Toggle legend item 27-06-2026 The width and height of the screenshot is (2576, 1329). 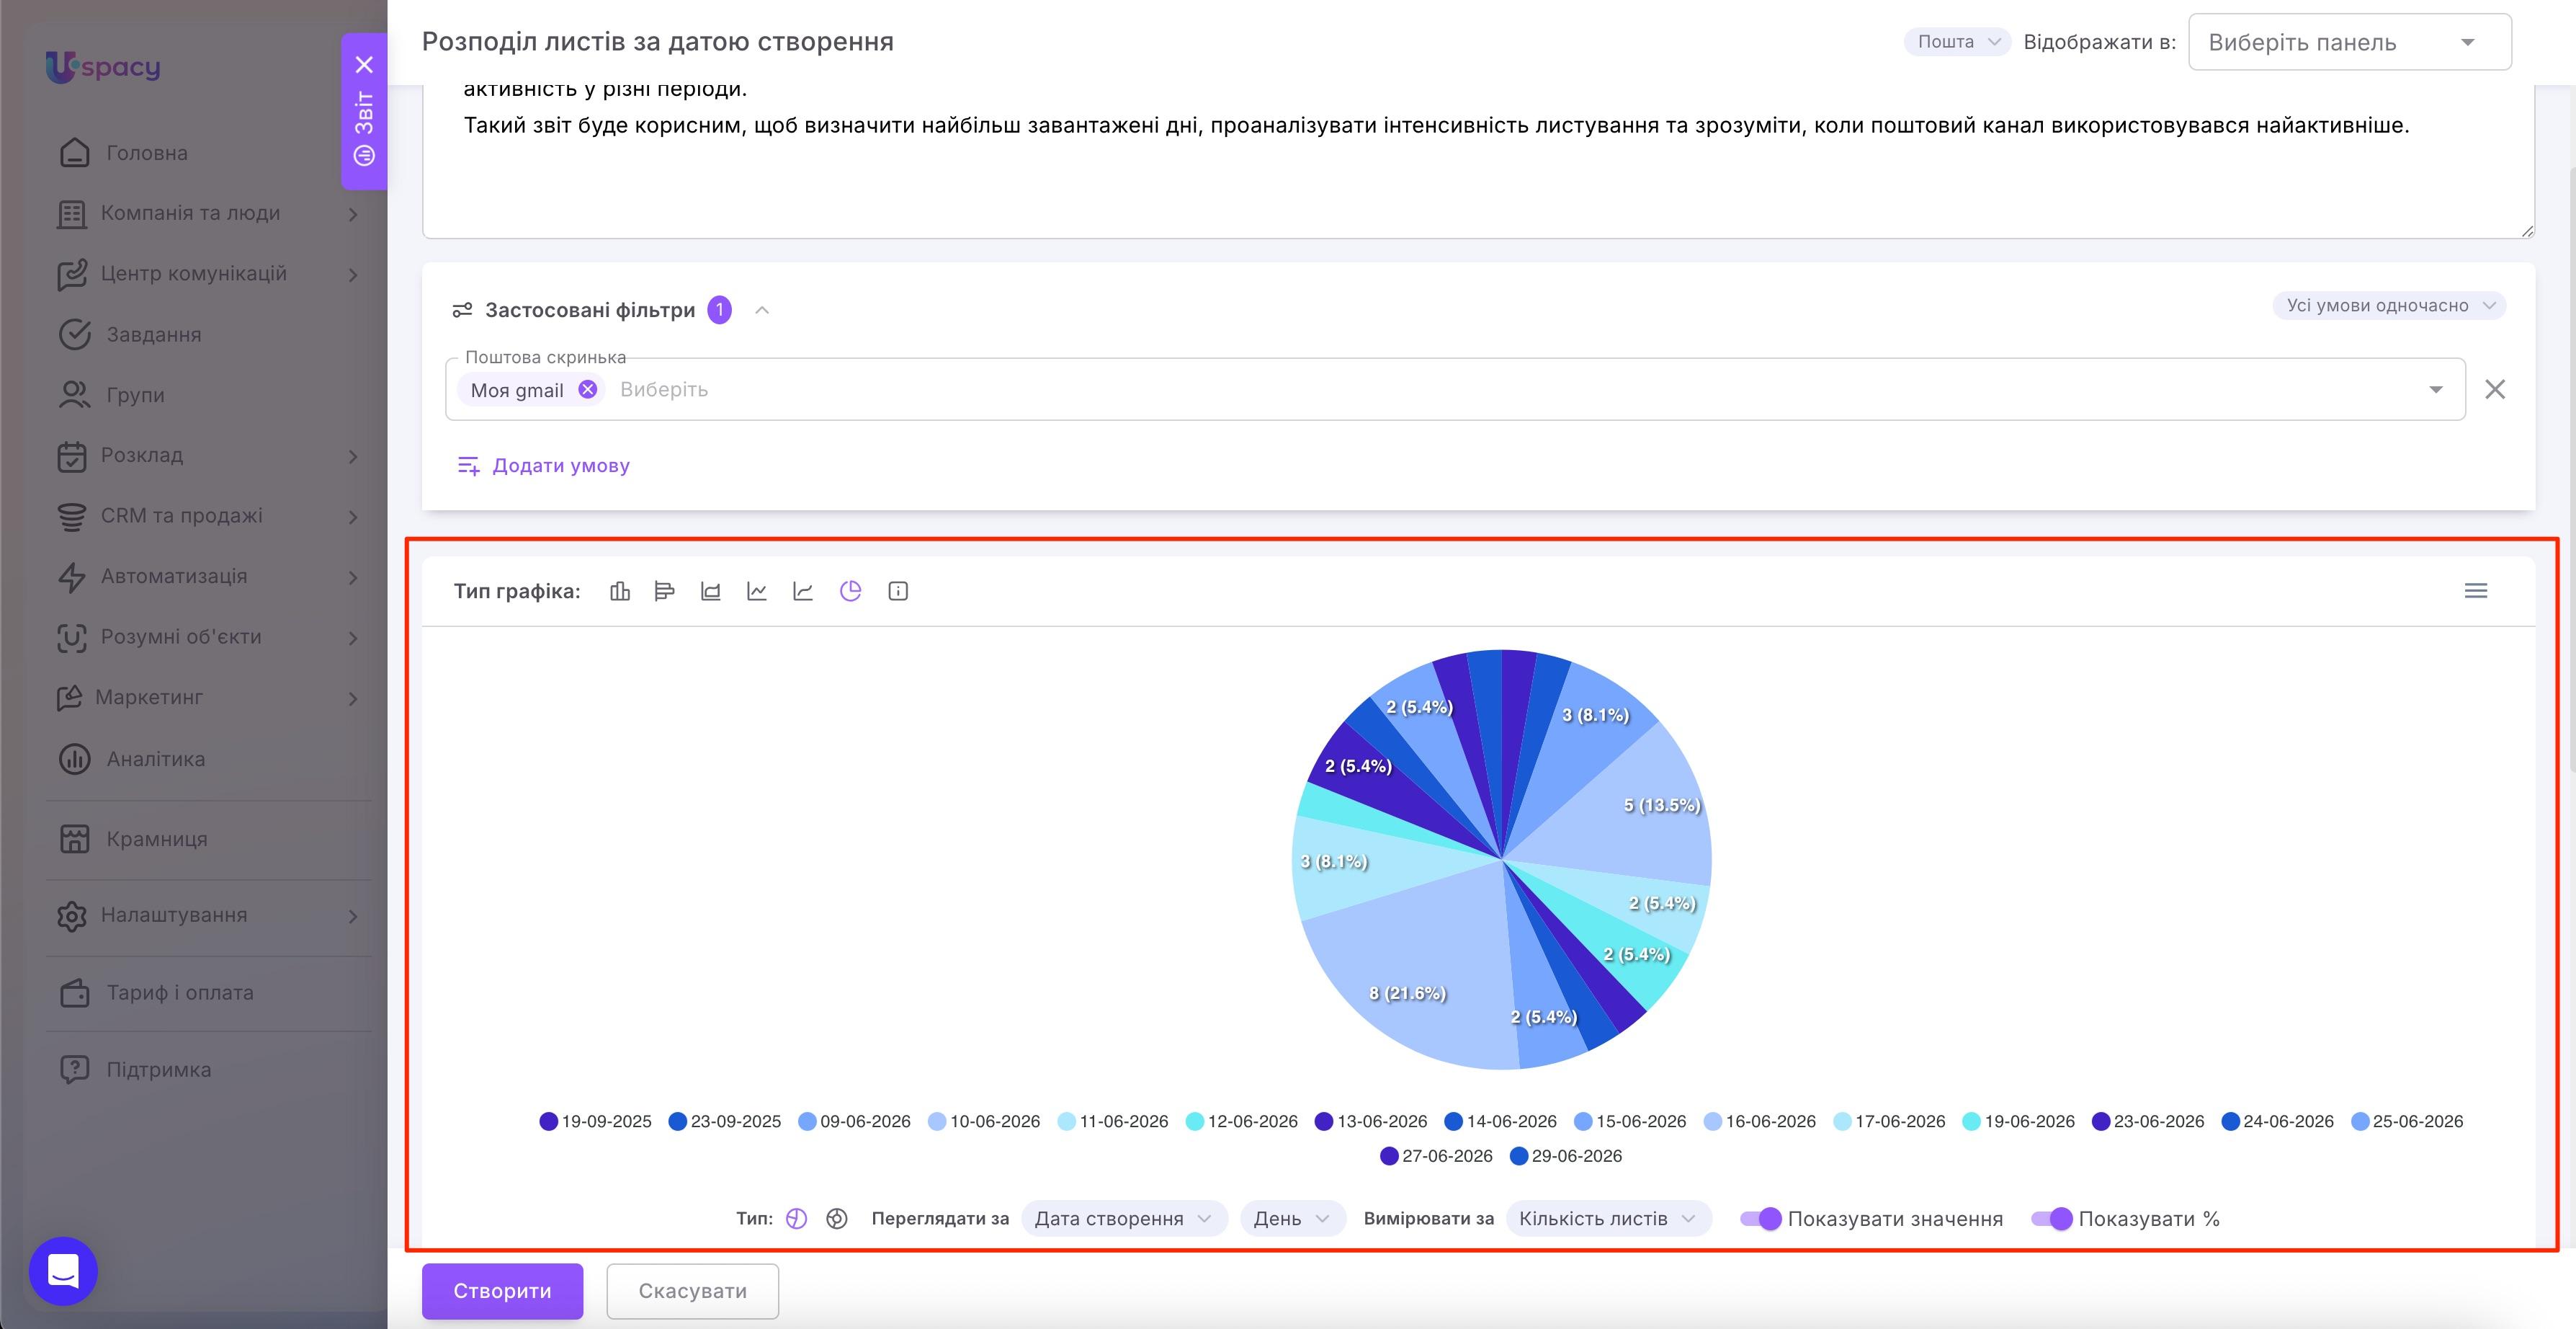click(x=1437, y=1156)
